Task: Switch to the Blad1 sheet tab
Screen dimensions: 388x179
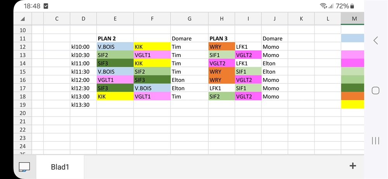Action: coord(60,167)
